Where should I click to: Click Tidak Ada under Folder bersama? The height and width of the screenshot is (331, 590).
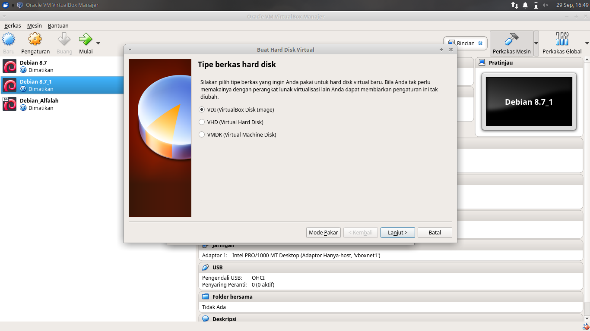pyautogui.click(x=214, y=307)
